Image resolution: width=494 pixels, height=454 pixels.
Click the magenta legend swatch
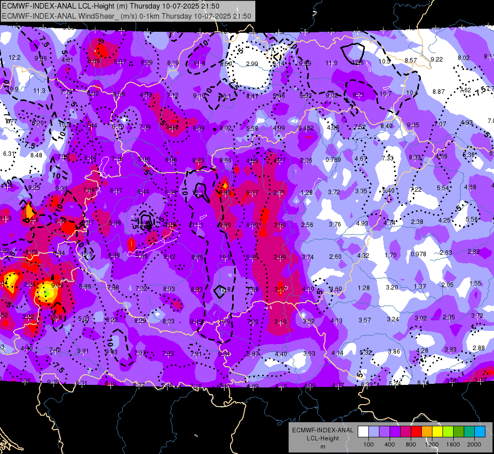click(406, 432)
